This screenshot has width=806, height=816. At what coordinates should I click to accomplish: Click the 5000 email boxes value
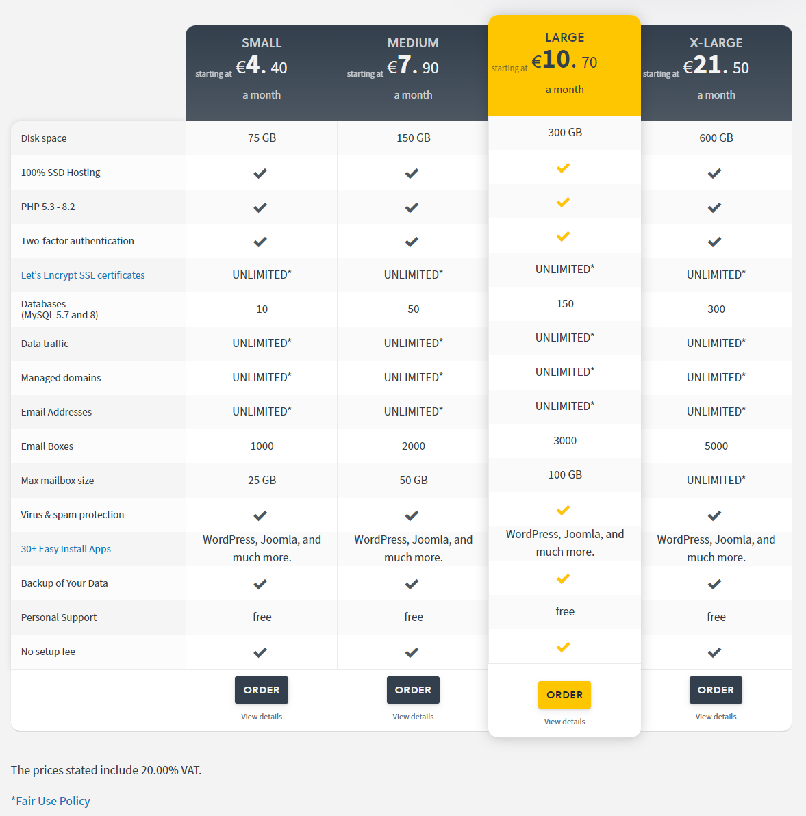click(x=716, y=446)
